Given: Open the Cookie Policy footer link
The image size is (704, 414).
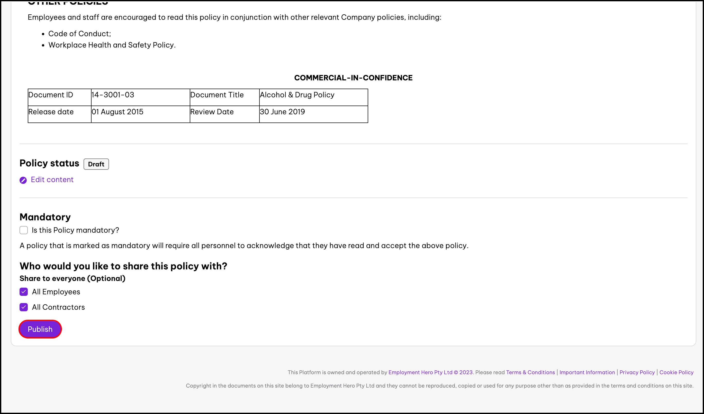Looking at the screenshot, I should (676, 372).
